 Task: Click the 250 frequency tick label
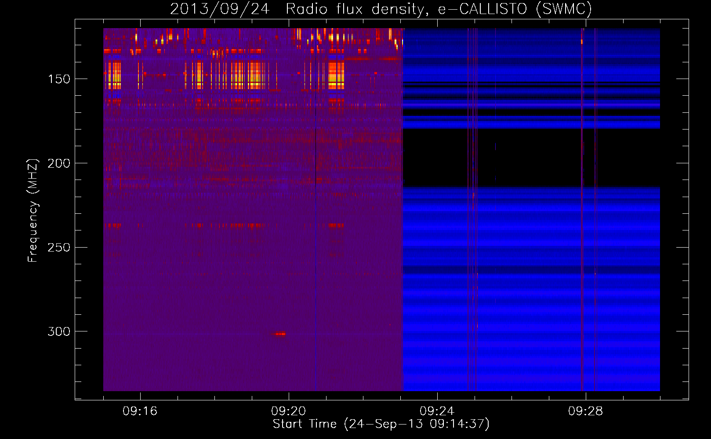59,248
